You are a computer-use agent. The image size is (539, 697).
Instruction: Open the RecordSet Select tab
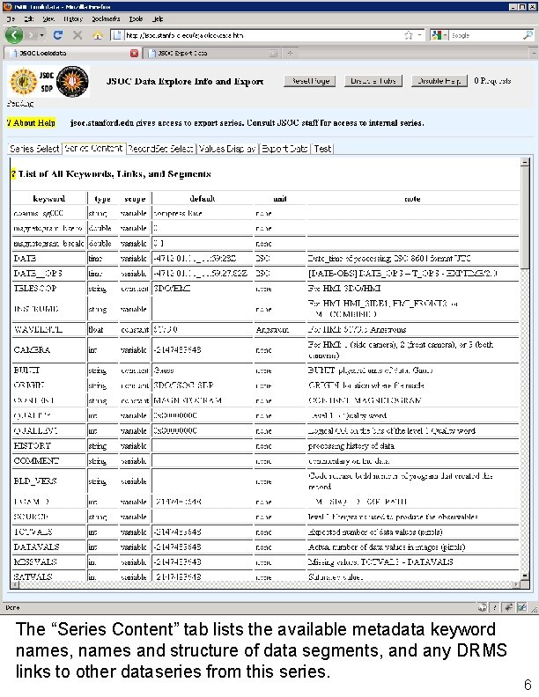pos(160,149)
